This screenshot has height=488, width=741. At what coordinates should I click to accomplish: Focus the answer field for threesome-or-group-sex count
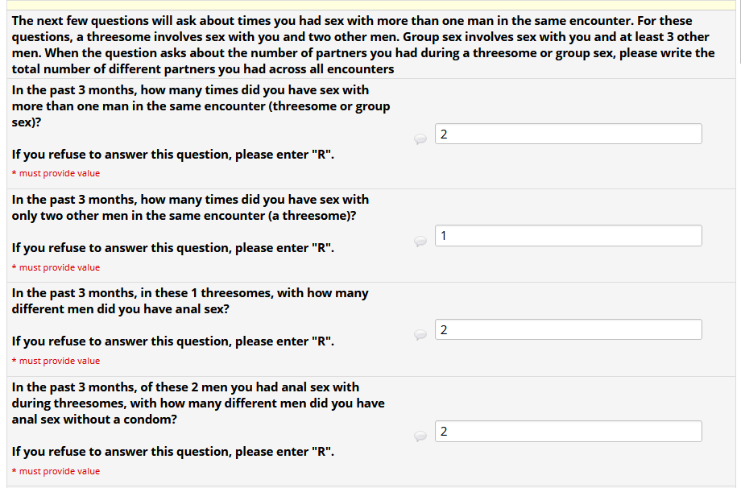click(x=568, y=134)
